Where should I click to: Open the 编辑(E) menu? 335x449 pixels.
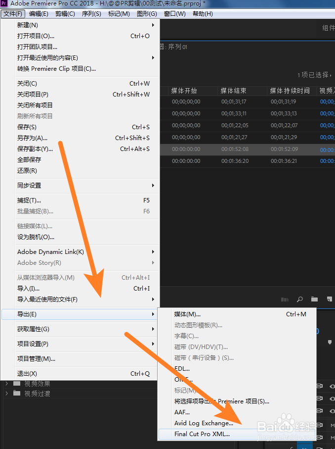(39, 14)
